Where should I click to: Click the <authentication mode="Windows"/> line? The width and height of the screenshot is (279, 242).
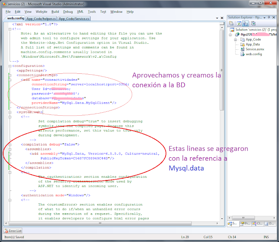pos(55,195)
